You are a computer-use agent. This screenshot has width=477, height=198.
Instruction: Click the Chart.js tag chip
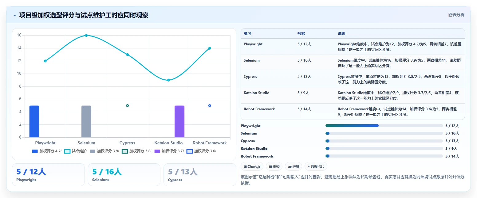(x=252, y=166)
